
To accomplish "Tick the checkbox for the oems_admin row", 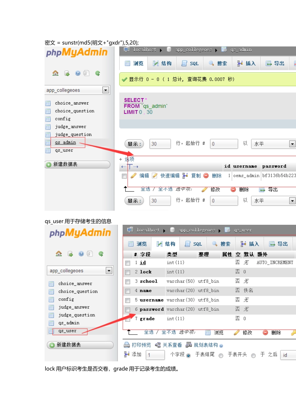I will pos(124,176).
